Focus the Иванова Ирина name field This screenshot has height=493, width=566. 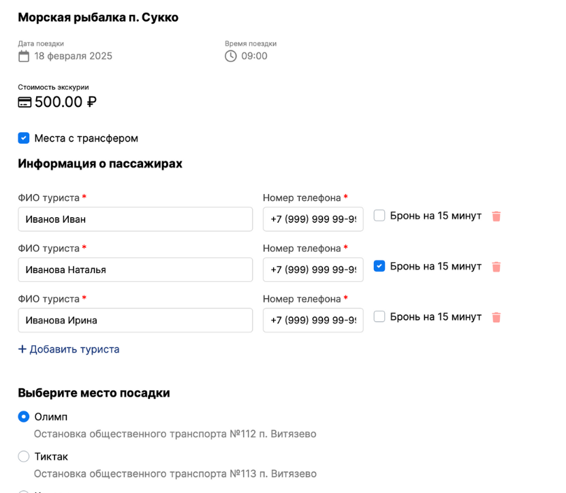click(x=135, y=320)
